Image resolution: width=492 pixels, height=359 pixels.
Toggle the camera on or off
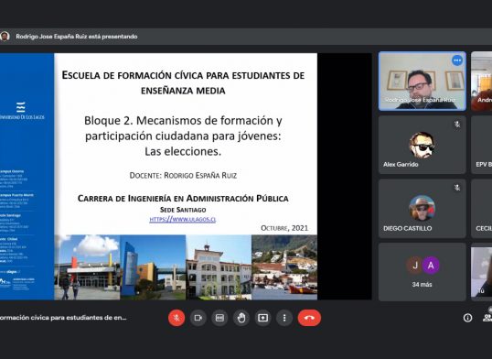pyautogui.click(x=198, y=318)
